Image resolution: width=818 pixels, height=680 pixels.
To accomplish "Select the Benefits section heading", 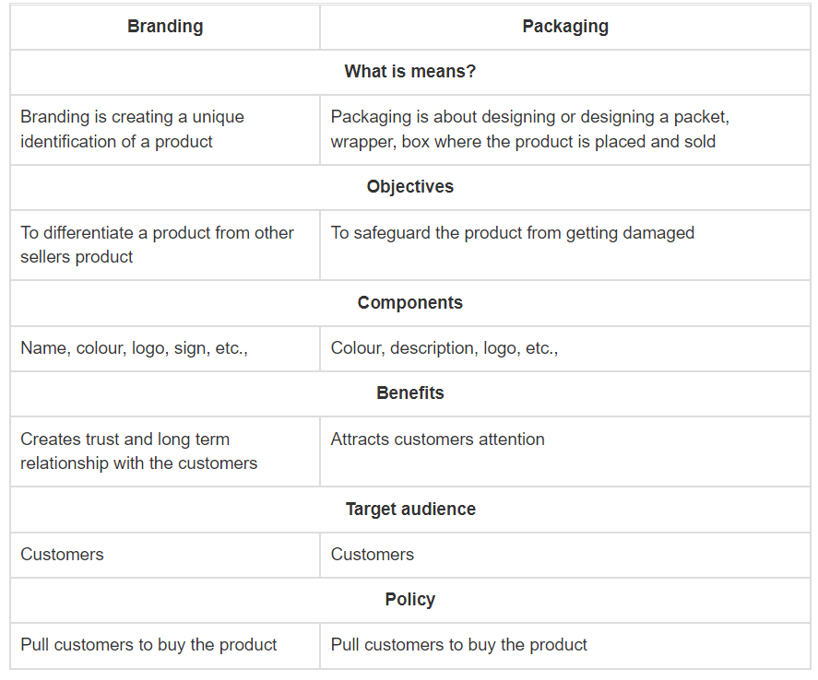I will click(410, 393).
